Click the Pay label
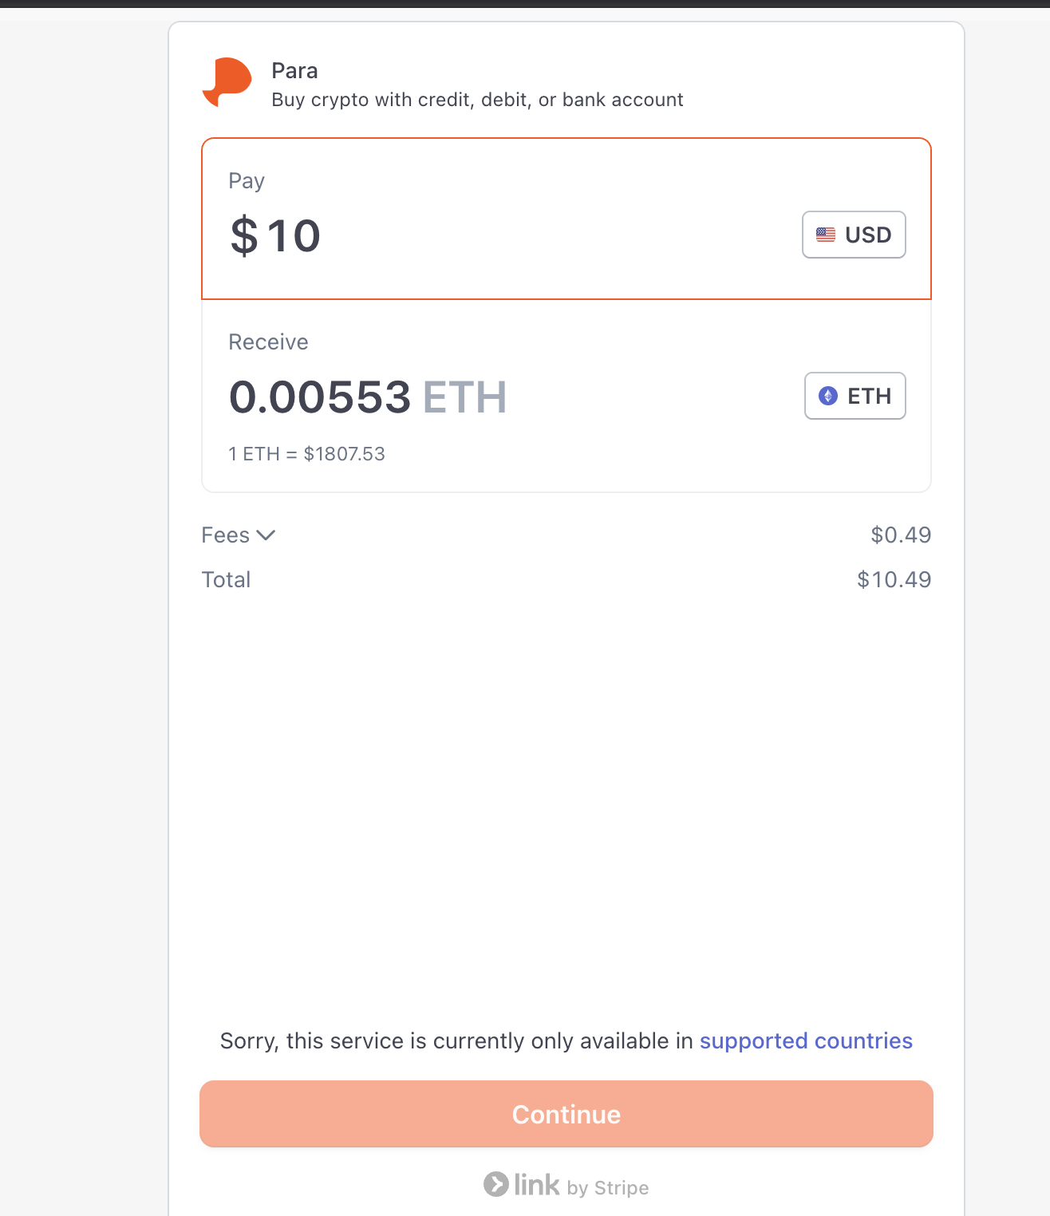This screenshot has width=1050, height=1216. click(x=247, y=181)
